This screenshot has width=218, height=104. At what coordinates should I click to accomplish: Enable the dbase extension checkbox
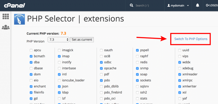[x=31, y=68]
